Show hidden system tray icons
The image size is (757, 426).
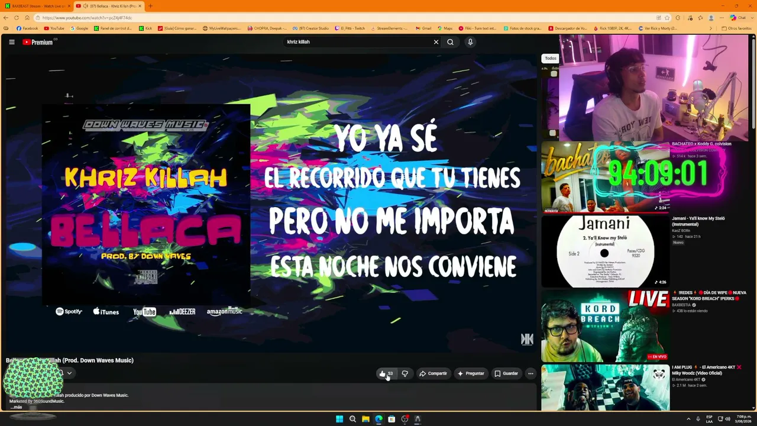[x=688, y=419]
